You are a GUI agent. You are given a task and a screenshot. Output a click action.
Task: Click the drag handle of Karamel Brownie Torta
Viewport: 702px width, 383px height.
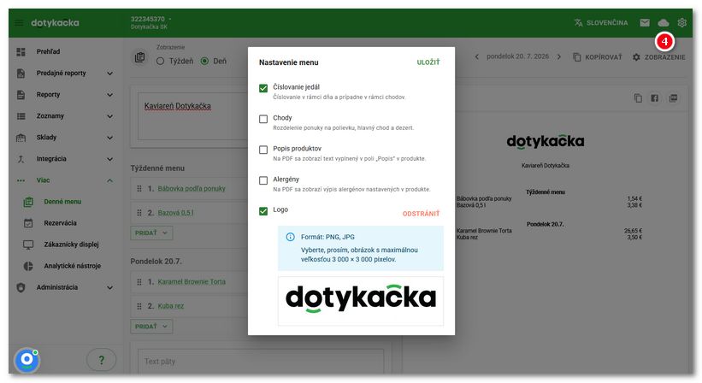[x=139, y=282]
